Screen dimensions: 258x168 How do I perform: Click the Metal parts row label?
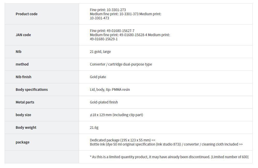(25, 102)
